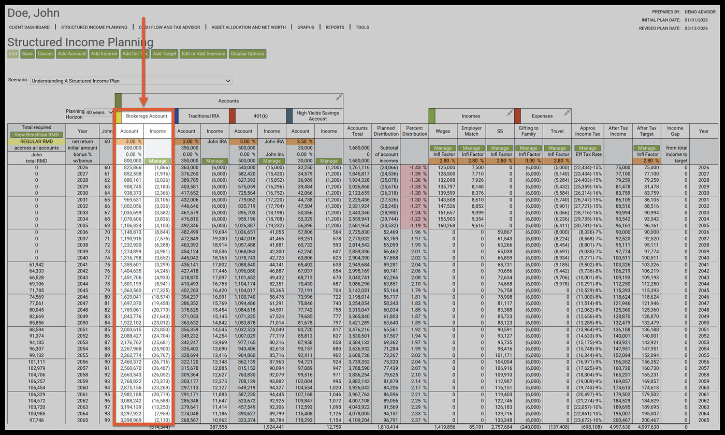Image resolution: width=725 pixels, height=435 pixels.
Task: Edit High Yields Savings net return 3.50 %
Action: click(300, 141)
